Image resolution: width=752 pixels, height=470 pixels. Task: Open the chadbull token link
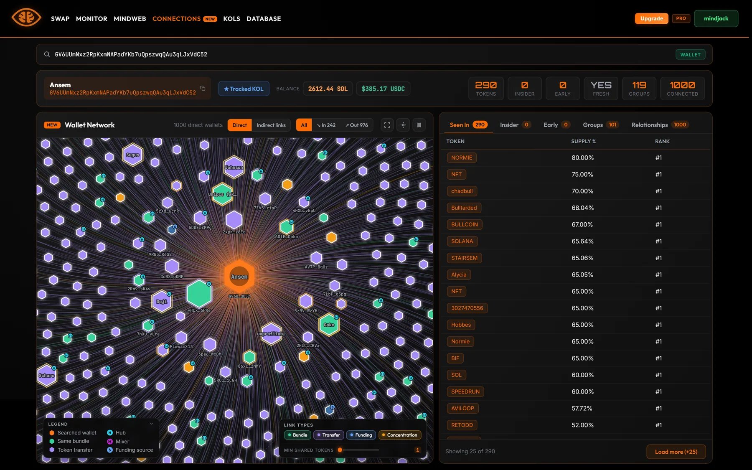[462, 191]
